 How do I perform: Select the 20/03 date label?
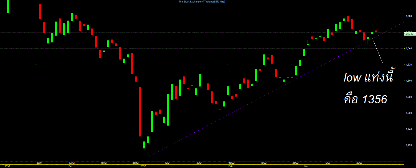(x=359, y=163)
